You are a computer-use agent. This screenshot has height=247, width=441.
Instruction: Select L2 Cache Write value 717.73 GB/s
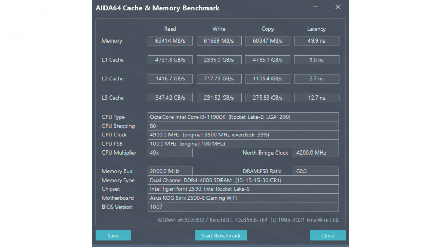click(x=219, y=78)
